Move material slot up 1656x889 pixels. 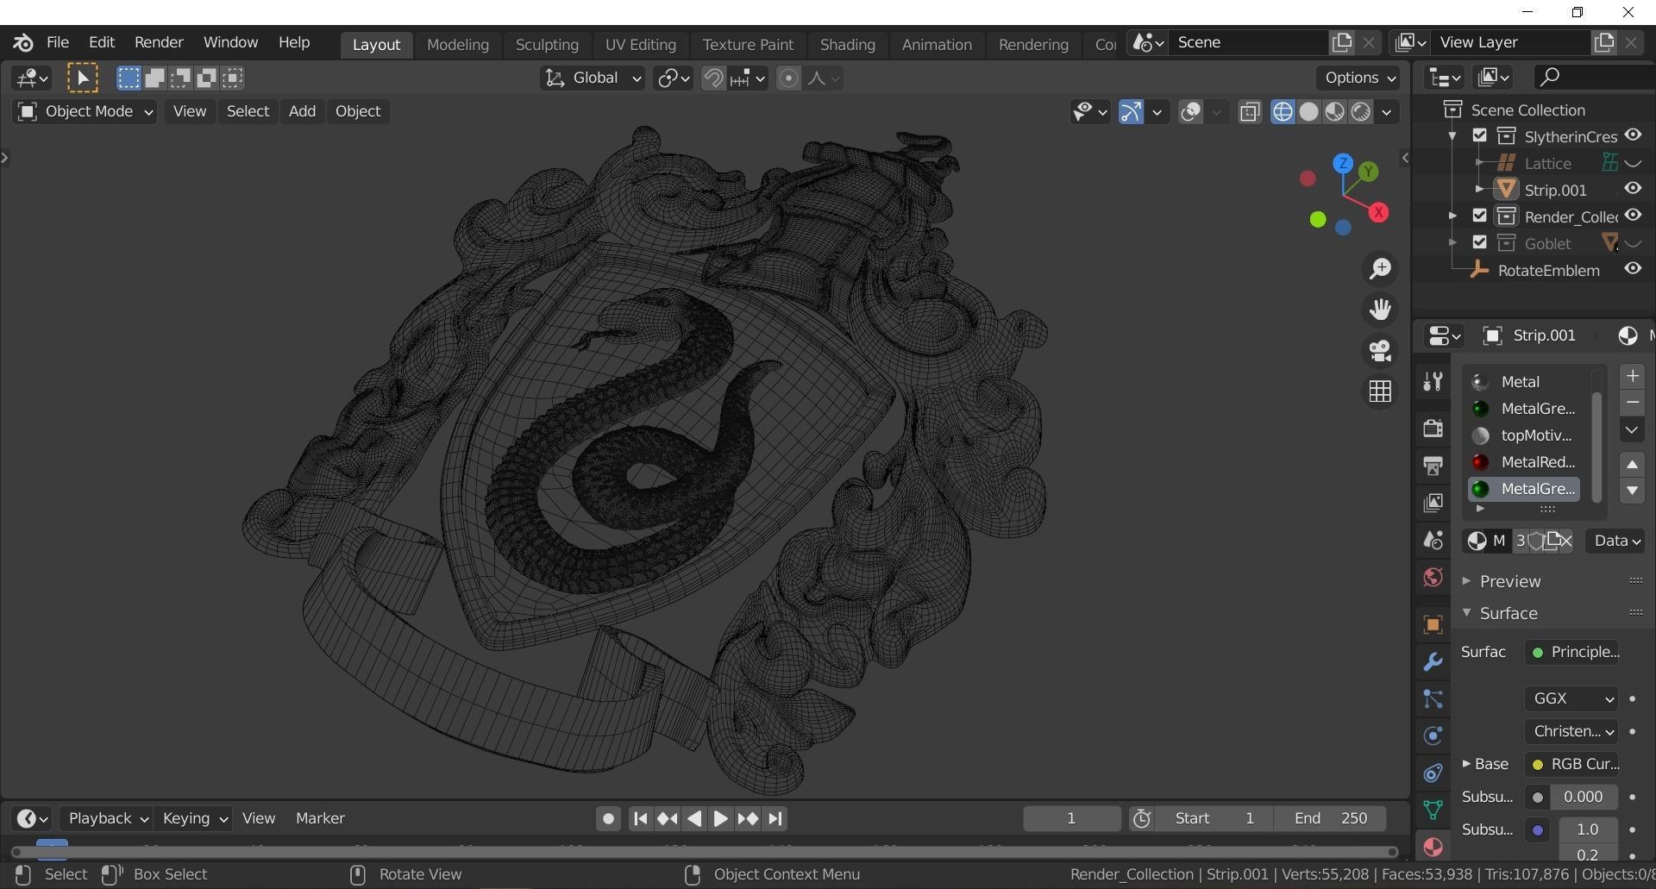pos(1632,464)
